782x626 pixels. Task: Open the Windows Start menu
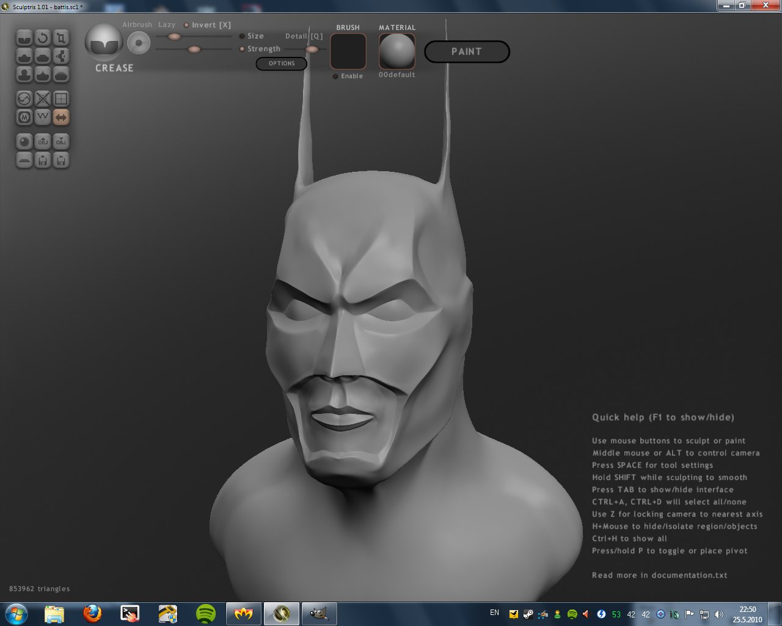pyautogui.click(x=16, y=613)
